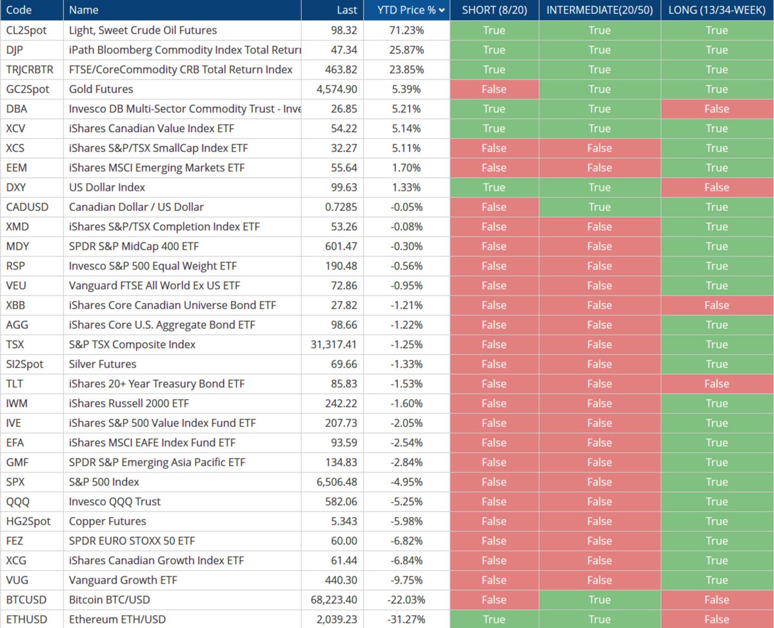This screenshot has width=774, height=628.
Task: Click the 31,317.41 TSX value
Action: tap(334, 344)
